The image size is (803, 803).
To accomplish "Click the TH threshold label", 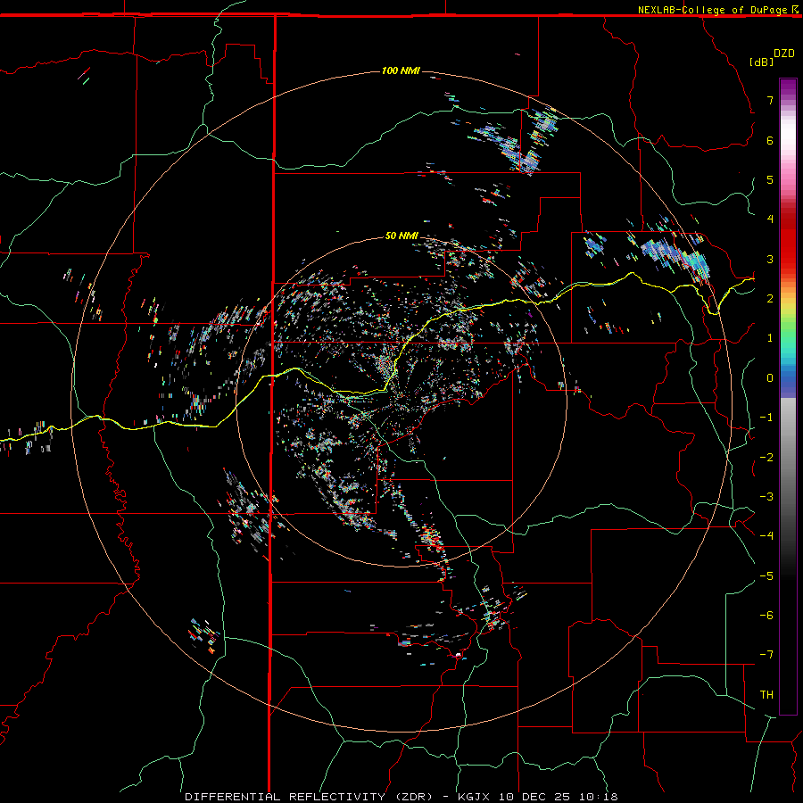I will (766, 695).
